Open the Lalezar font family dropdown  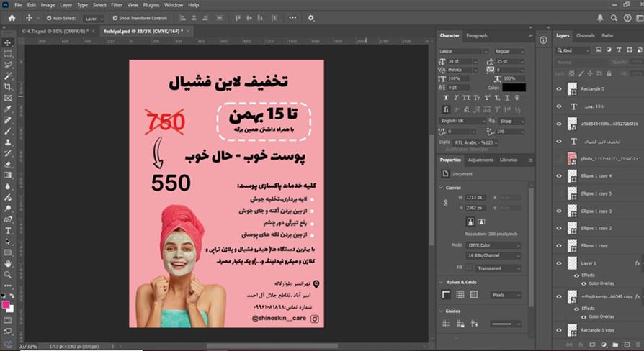(x=486, y=51)
